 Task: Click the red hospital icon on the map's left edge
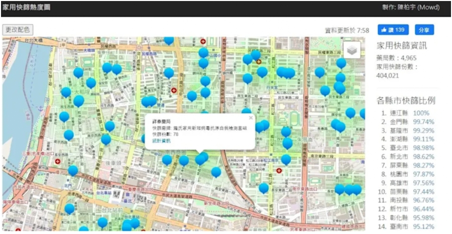(x=58, y=162)
